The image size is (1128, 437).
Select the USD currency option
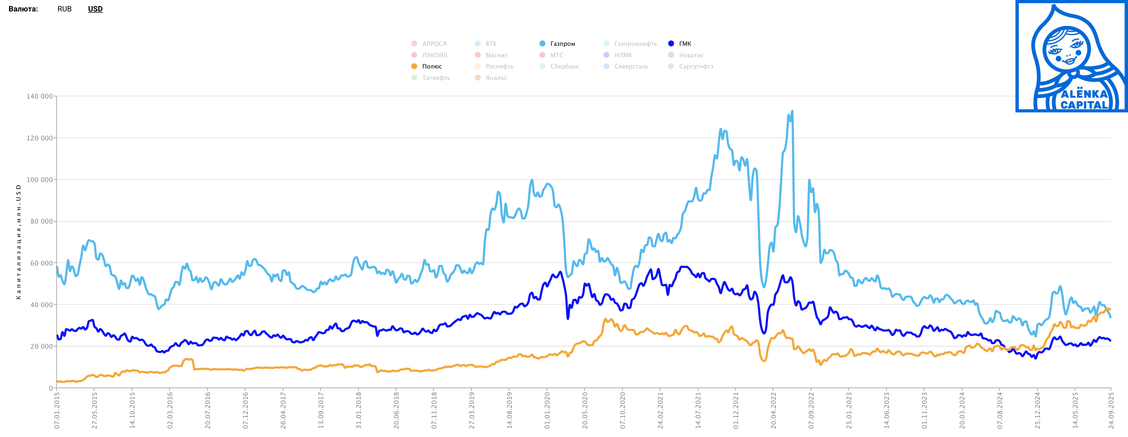click(x=95, y=9)
